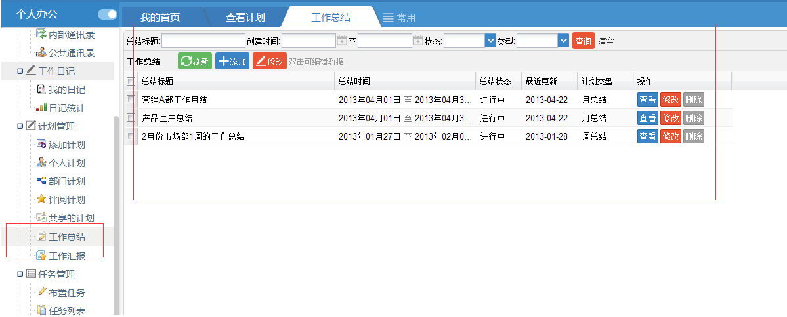Open the 状态 dropdown list
This screenshot has height=317, width=787.
(490, 41)
